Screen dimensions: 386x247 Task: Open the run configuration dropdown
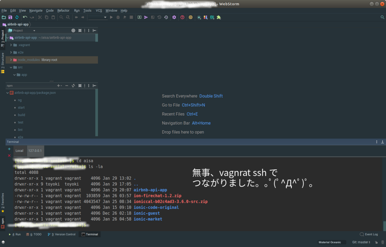coord(98,17)
